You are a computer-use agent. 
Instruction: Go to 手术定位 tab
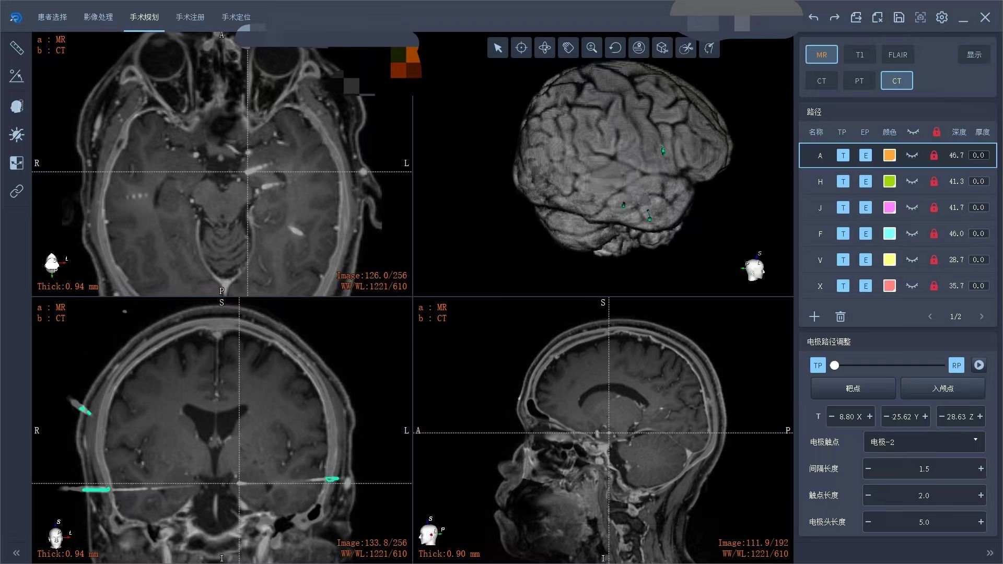pyautogui.click(x=236, y=17)
